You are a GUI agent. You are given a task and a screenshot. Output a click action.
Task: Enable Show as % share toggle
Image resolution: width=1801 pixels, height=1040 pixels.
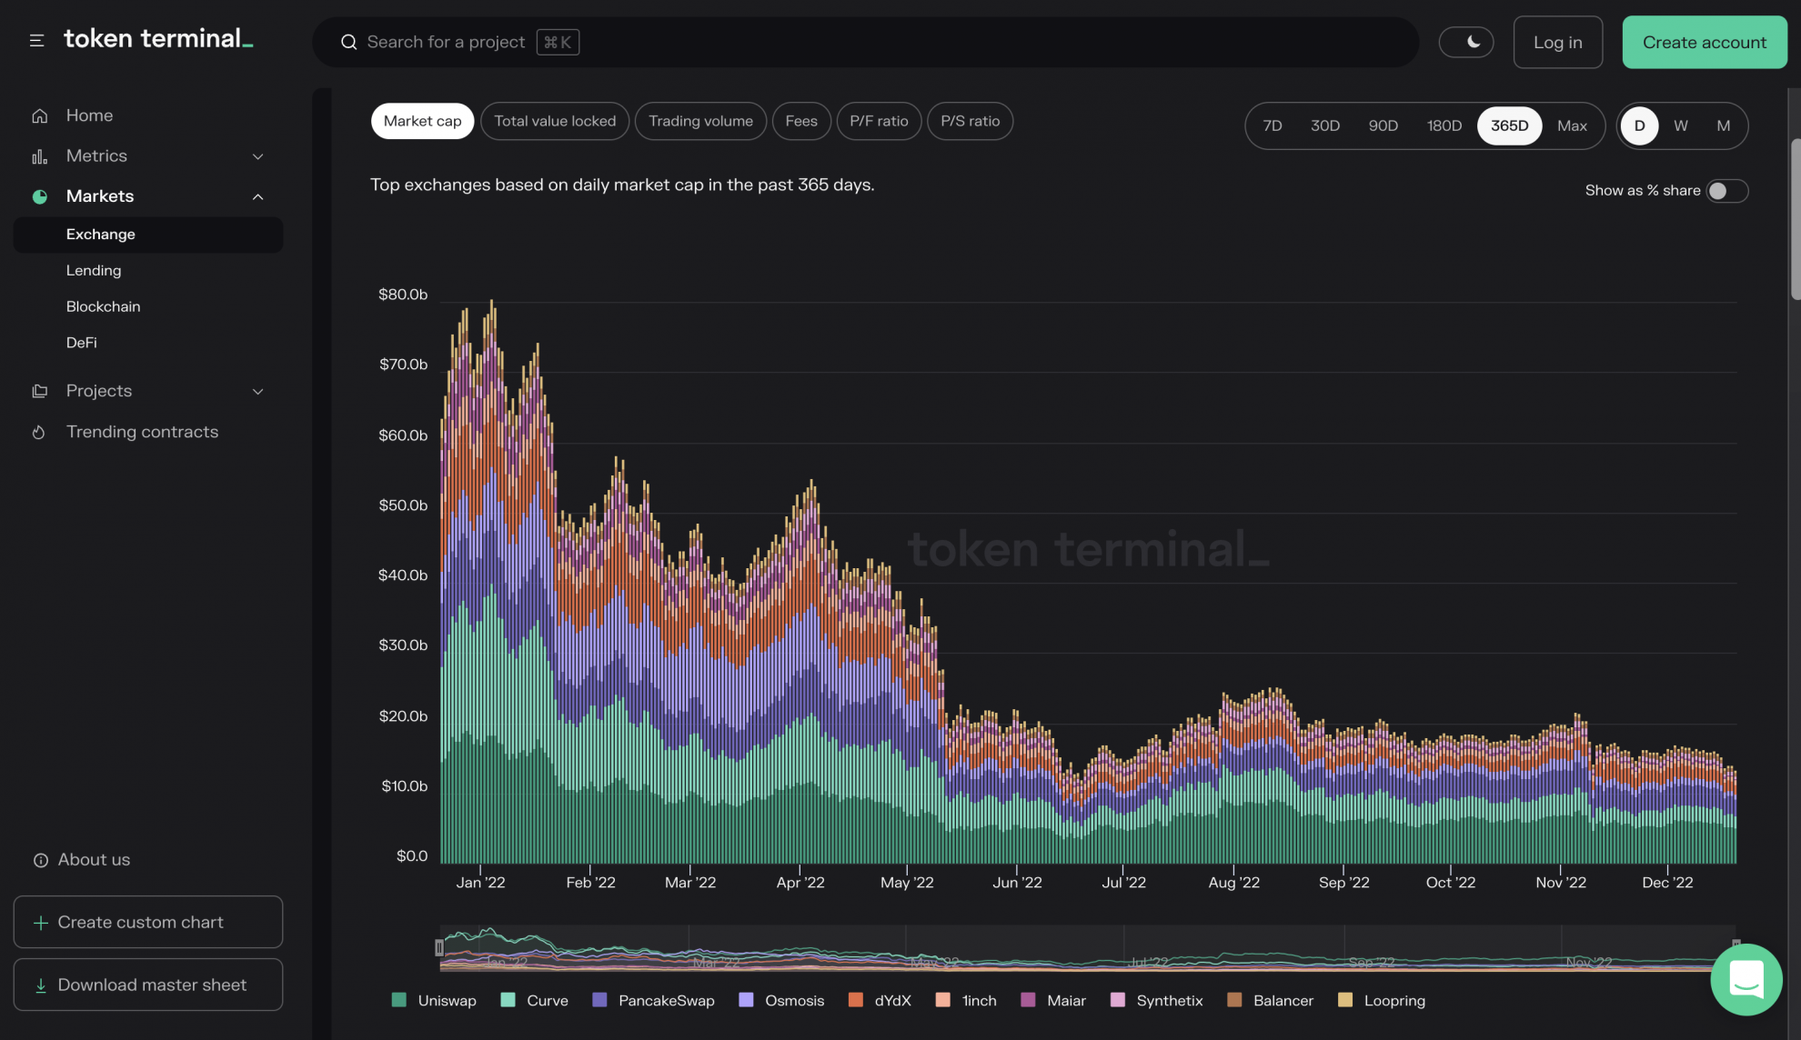point(1726,191)
